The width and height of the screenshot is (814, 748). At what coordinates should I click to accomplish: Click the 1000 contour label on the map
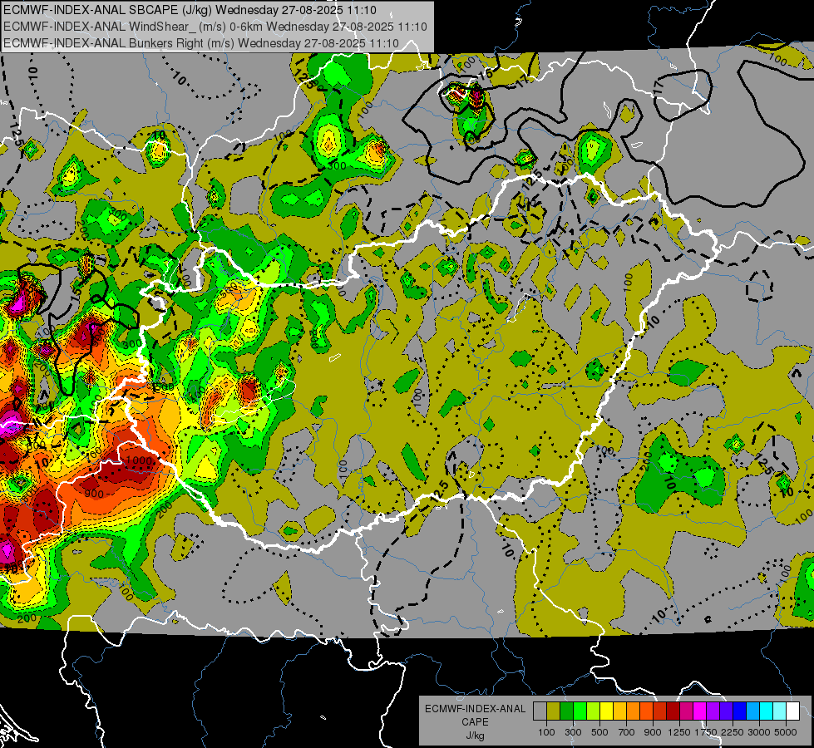click(x=139, y=460)
